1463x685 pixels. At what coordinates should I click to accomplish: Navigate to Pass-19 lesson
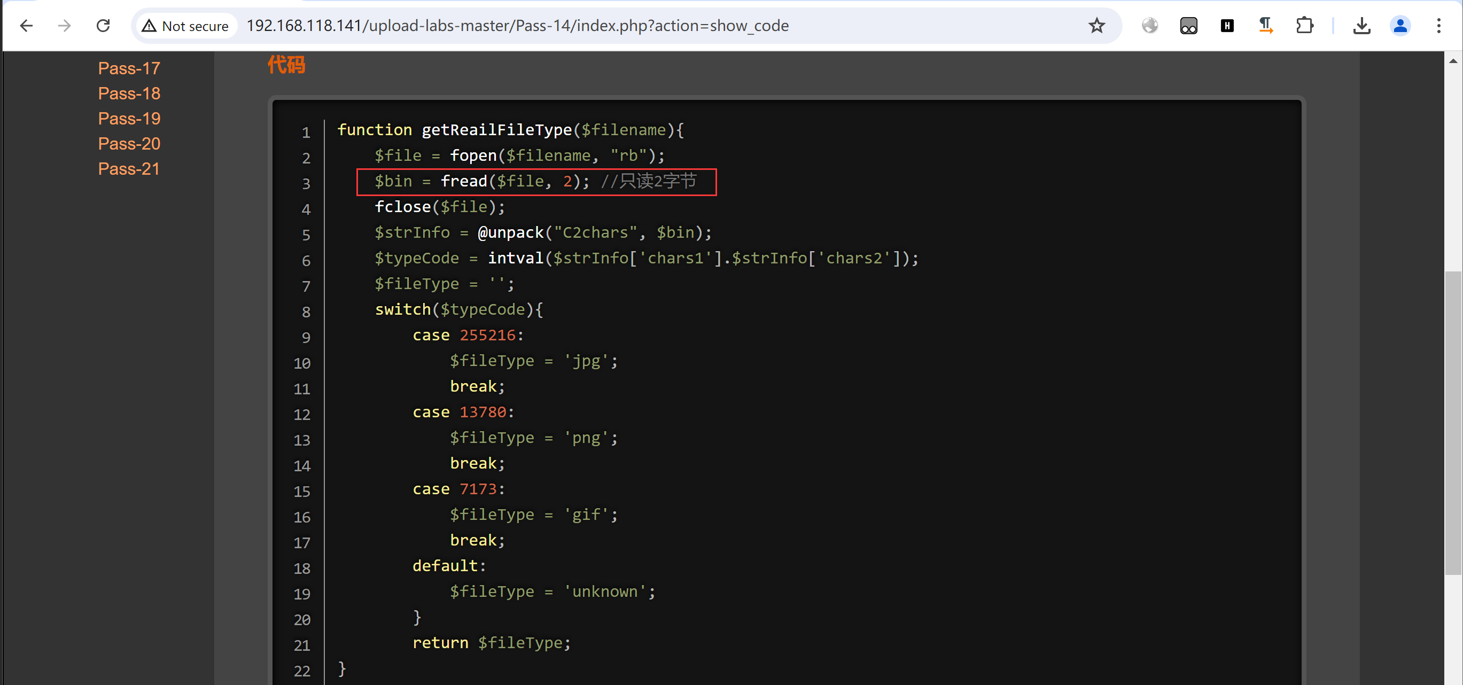click(x=129, y=118)
